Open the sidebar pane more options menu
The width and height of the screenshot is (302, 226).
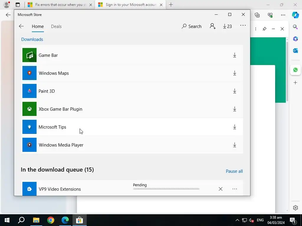[256, 29]
